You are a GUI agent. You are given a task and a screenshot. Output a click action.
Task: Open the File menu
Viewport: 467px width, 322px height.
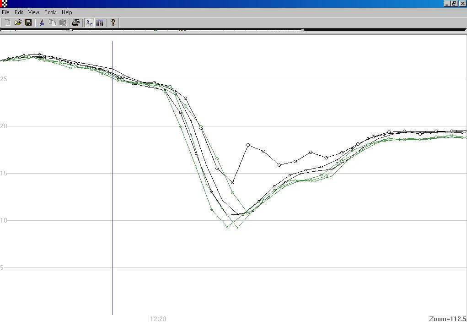point(6,12)
